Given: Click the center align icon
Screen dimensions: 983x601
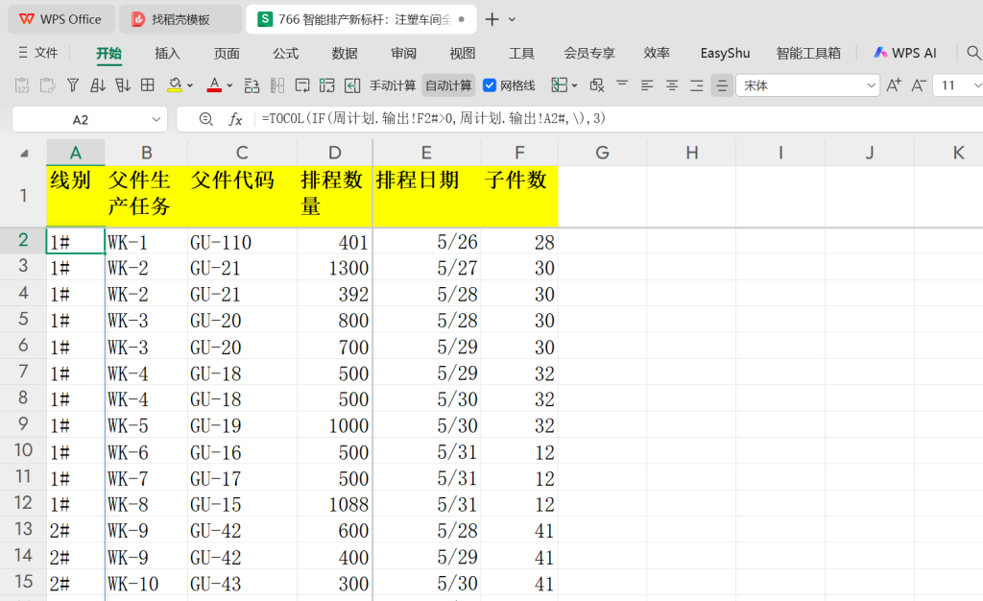Looking at the screenshot, I should tap(672, 85).
